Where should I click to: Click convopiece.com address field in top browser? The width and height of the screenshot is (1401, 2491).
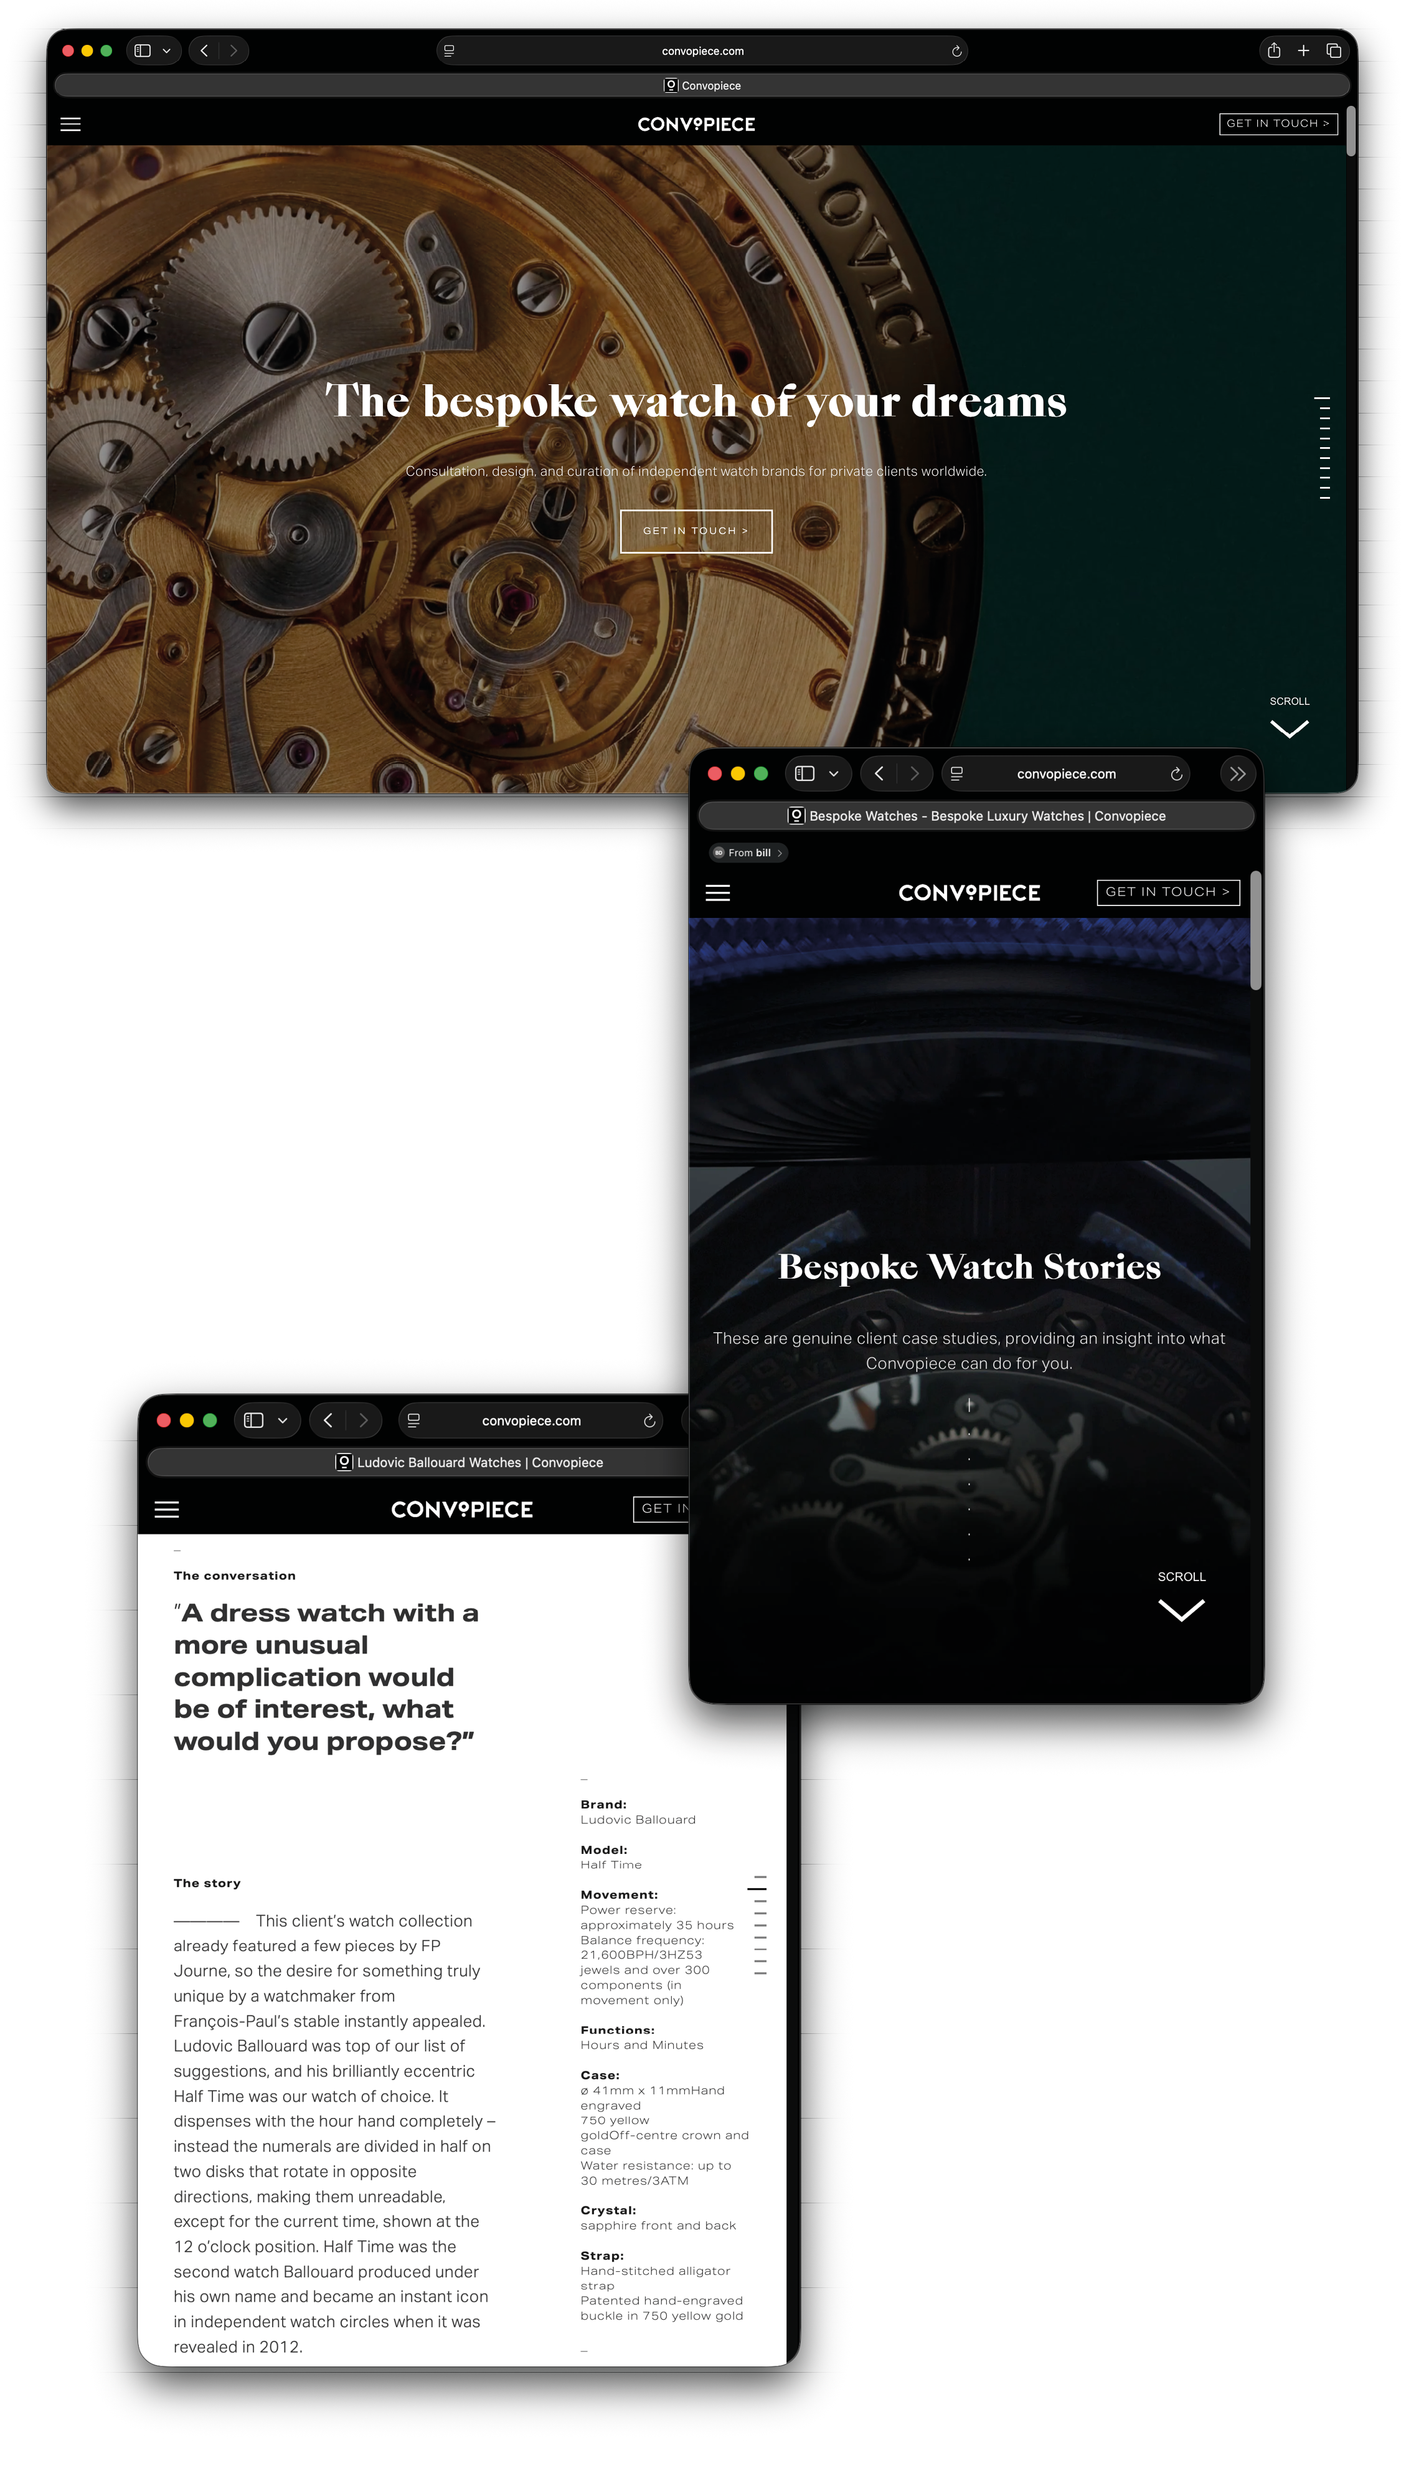click(x=702, y=51)
